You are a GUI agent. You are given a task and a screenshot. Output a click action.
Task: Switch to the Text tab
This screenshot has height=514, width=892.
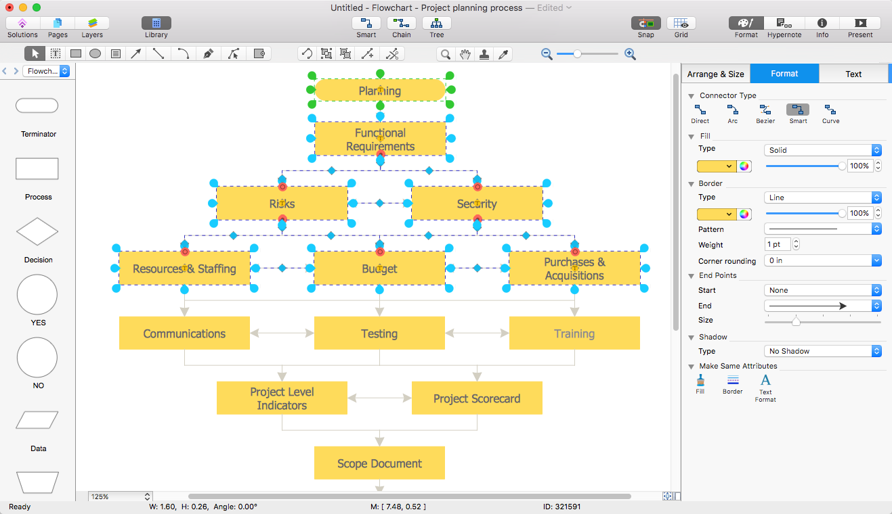[853, 74]
